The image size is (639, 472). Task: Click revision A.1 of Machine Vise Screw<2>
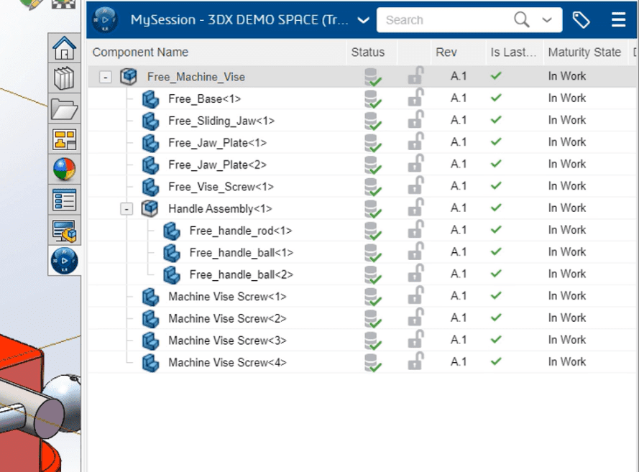click(x=459, y=318)
